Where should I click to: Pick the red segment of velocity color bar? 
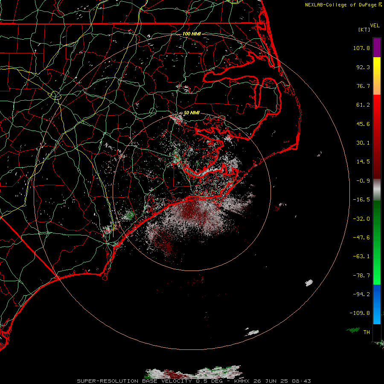point(377,137)
